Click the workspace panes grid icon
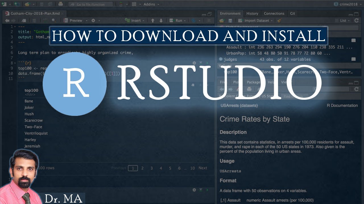 [134, 4]
